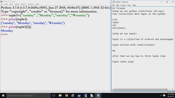The width and height of the screenshot is (175, 98).
Task: Click the word 'dictionary' in Notepad
Action: pos(119,28)
